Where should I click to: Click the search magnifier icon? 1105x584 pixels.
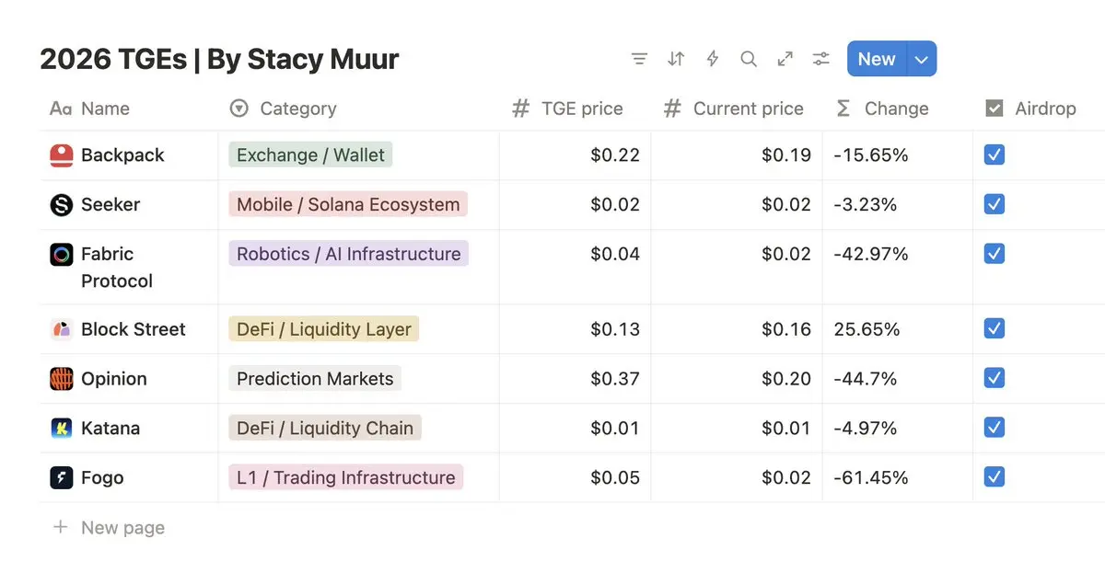tap(749, 59)
